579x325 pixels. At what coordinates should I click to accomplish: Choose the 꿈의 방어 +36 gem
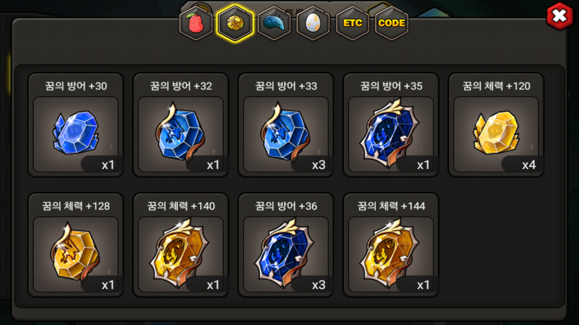point(286,245)
